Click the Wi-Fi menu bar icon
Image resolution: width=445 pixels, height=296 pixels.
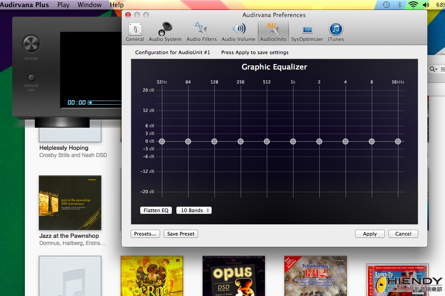coord(413,5)
